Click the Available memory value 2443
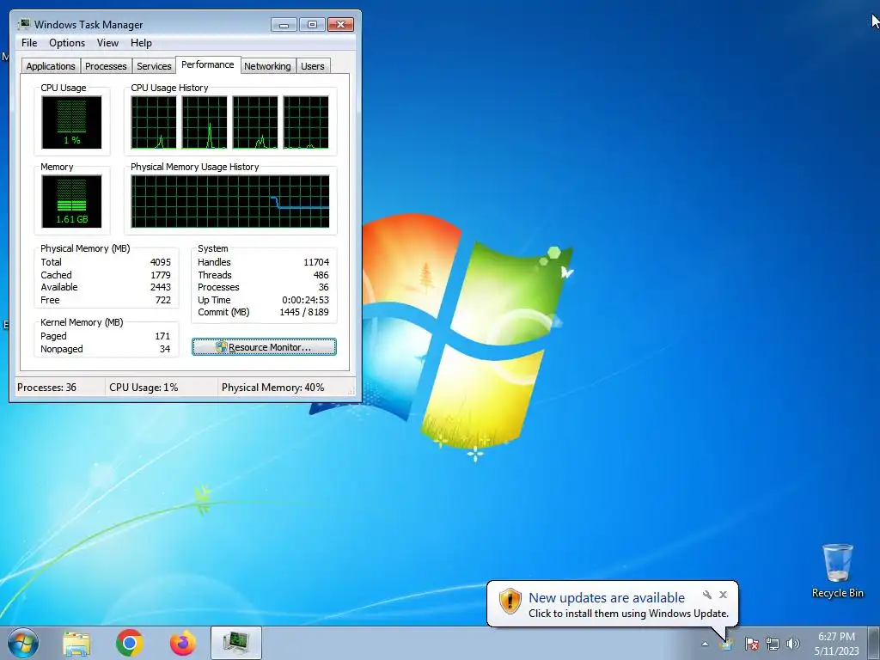The width and height of the screenshot is (880, 660). pos(161,287)
